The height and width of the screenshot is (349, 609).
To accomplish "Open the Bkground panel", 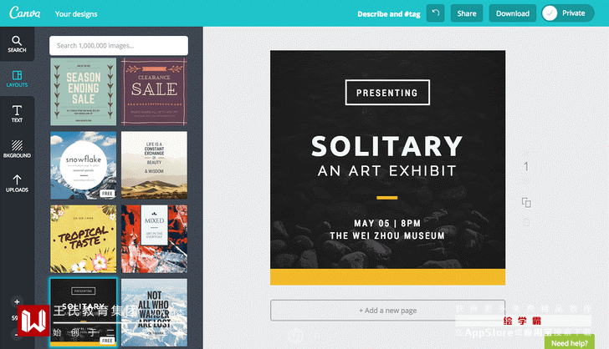I will [17, 149].
